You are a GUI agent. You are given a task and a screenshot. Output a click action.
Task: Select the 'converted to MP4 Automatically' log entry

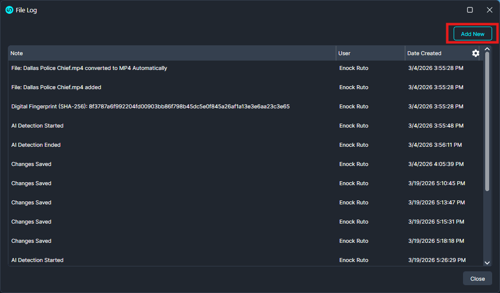89,68
